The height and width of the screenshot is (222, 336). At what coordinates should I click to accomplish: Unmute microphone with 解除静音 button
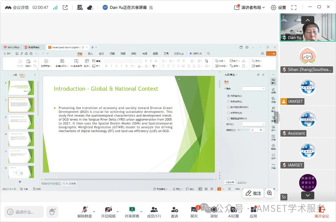tap(84, 212)
